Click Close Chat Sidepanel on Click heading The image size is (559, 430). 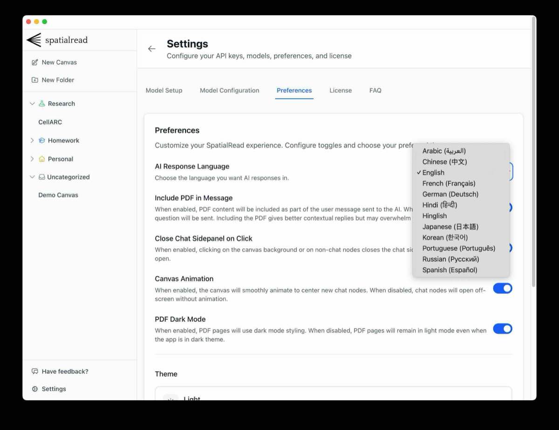point(204,239)
